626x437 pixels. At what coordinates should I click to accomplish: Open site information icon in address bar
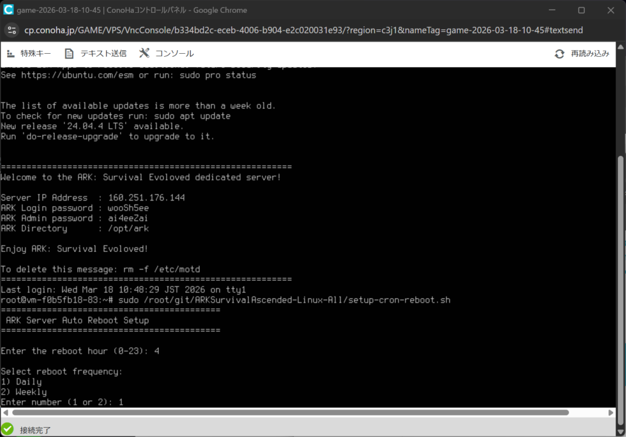coord(12,30)
